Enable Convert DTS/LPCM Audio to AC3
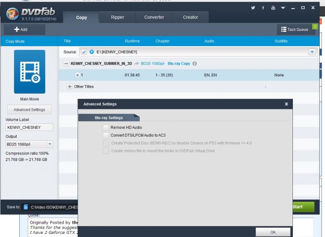Screen dimensions: 325x237 [x=106, y=135]
